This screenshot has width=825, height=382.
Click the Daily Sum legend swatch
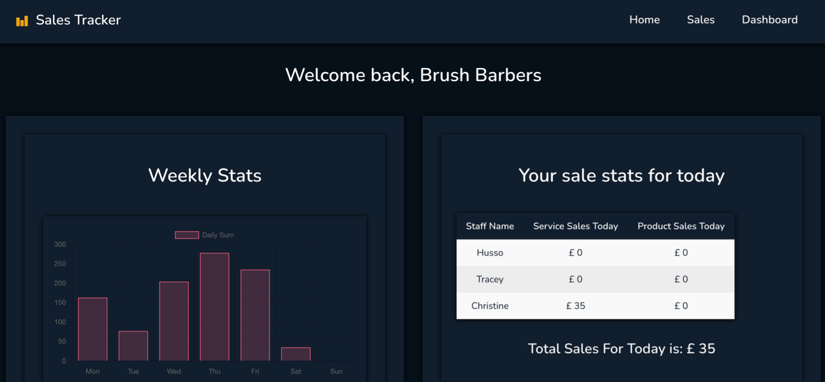(186, 235)
